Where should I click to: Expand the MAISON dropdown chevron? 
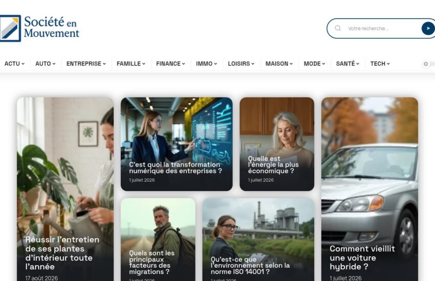[x=291, y=64]
